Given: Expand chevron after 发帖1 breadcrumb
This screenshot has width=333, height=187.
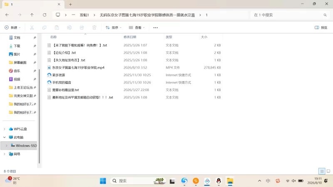Looking at the screenshot, I should pos(94,15).
